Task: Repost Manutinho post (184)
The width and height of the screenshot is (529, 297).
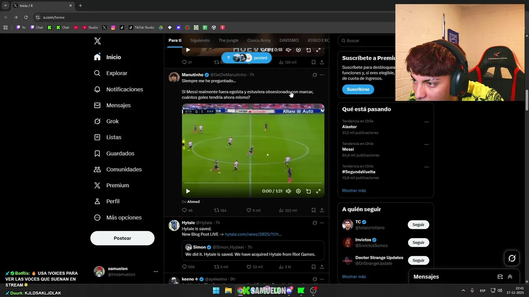Action: pyautogui.click(x=220, y=210)
